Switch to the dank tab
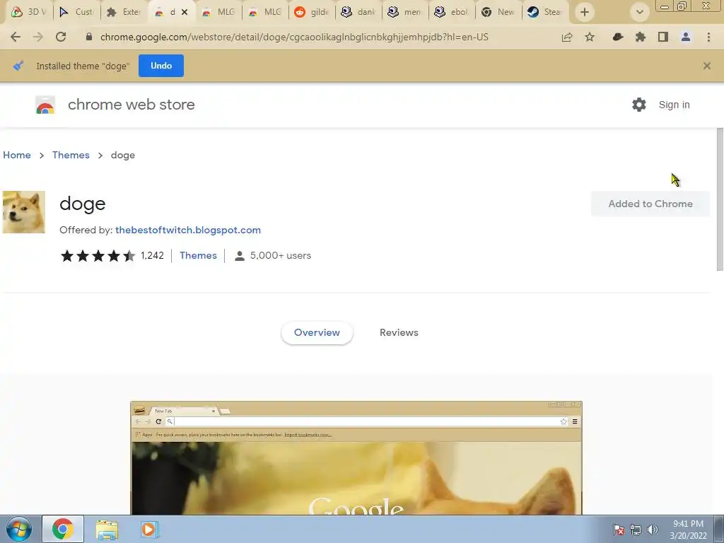The width and height of the screenshot is (724, 543). point(358,12)
